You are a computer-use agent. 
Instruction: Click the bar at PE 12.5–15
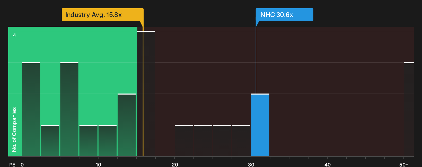[x=127, y=125]
